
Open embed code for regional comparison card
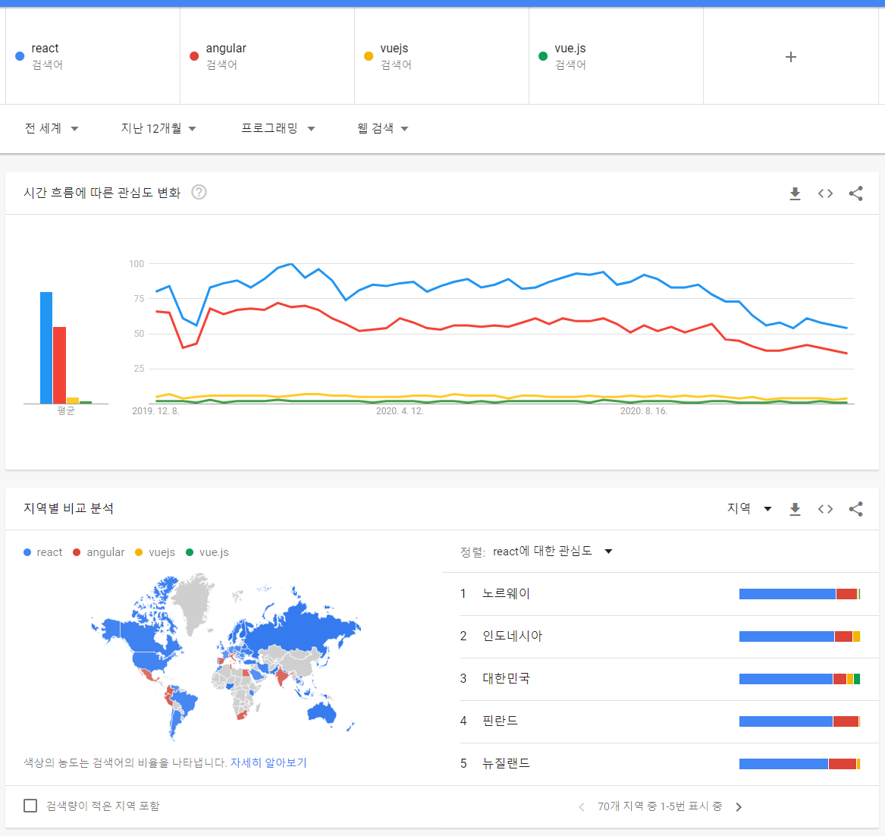point(825,509)
